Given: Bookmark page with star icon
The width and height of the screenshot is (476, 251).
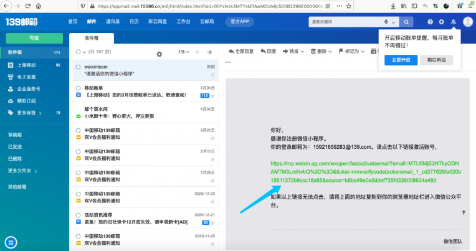Looking at the screenshot, I should point(349,6).
